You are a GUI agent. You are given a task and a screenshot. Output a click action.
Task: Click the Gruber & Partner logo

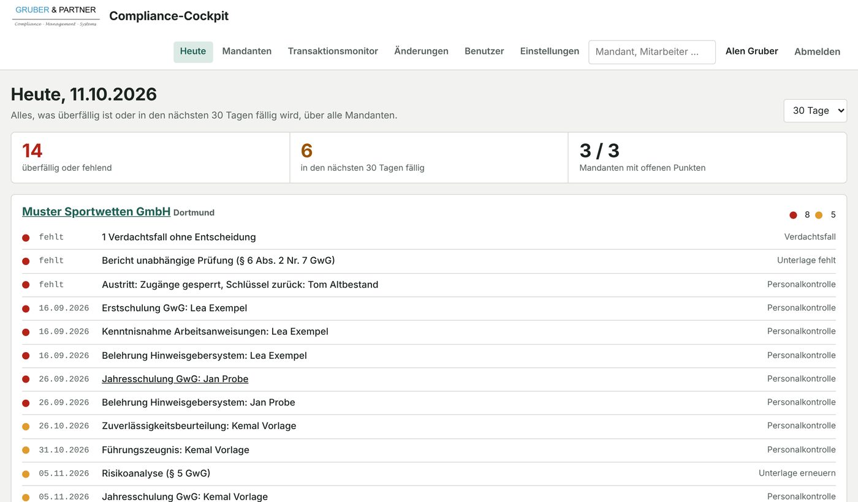pos(56,17)
